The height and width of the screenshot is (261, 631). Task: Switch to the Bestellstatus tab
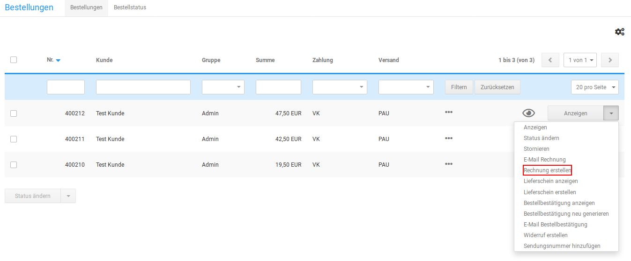130,7
